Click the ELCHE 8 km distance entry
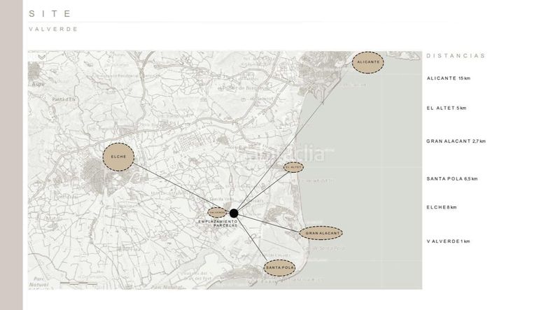 pyautogui.click(x=442, y=207)
